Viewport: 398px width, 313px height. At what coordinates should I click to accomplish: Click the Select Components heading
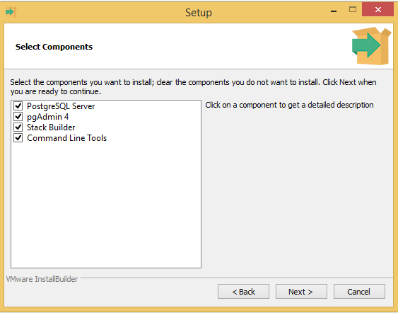54,47
